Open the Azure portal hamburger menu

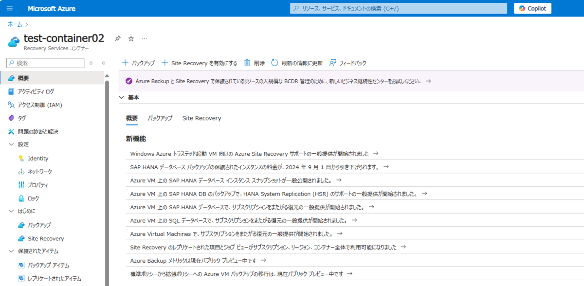pyautogui.click(x=10, y=8)
